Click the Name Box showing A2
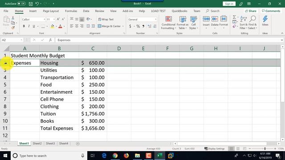 (12, 40)
